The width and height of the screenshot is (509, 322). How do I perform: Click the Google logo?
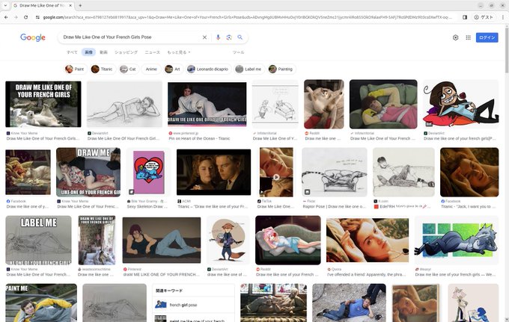(33, 37)
